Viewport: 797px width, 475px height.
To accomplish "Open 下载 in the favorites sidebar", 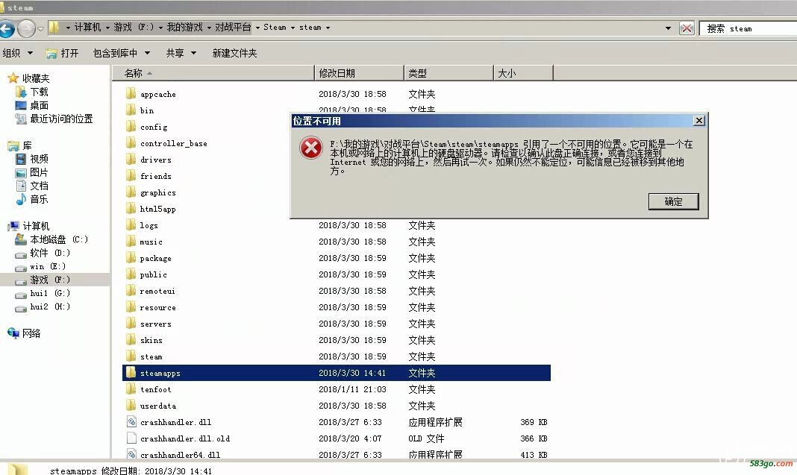I will click(x=39, y=92).
